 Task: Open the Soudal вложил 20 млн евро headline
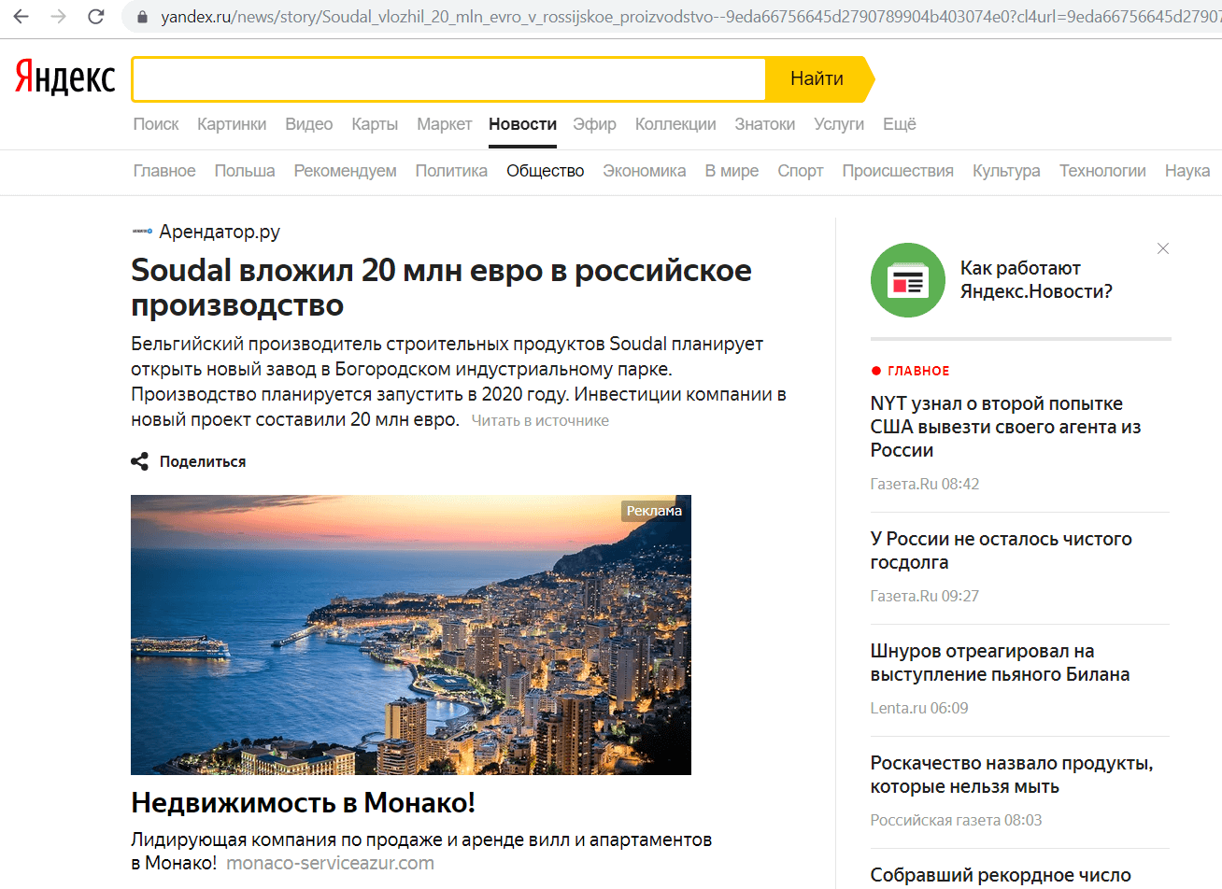(x=441, y=288)
